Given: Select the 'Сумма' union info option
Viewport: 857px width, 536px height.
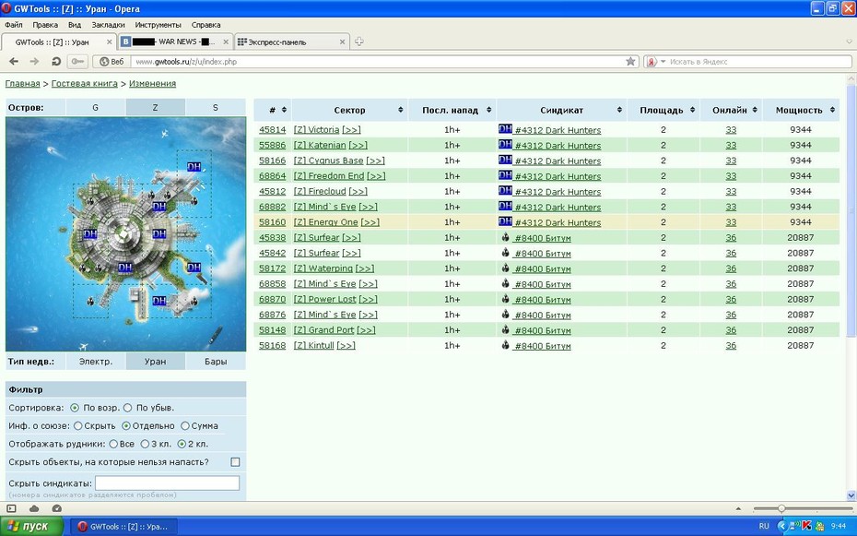Looking at the screenshot, I should [x=184, y=425].
